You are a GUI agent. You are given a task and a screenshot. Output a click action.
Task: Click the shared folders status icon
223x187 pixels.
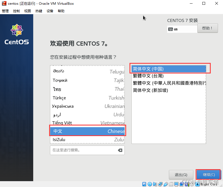click(171, 184)
